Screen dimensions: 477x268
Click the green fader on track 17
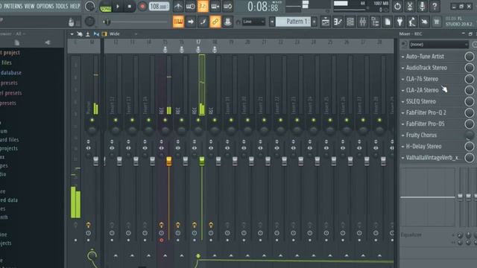[202, 162]
